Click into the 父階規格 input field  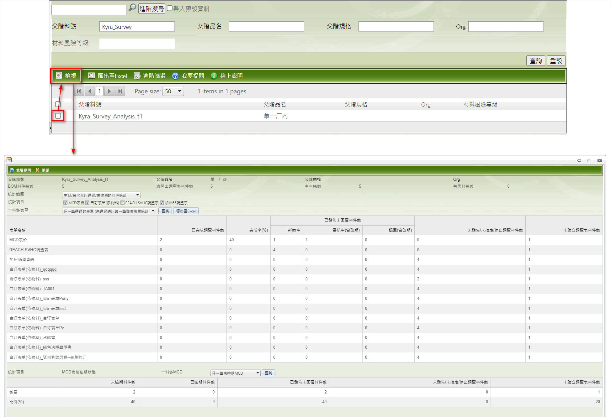click(x=396, y=27)
